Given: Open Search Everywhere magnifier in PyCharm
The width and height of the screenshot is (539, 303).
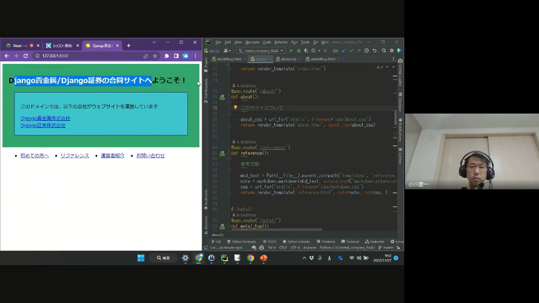Looking at the screenshot, I should (x=384, y=51).
